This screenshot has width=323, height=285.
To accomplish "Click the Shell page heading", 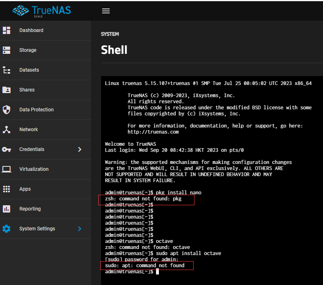I will click(x=114, y=50).
